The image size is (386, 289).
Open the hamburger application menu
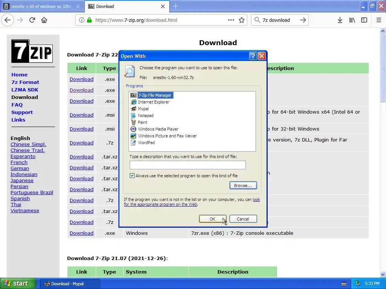click(x=379, y=20)
